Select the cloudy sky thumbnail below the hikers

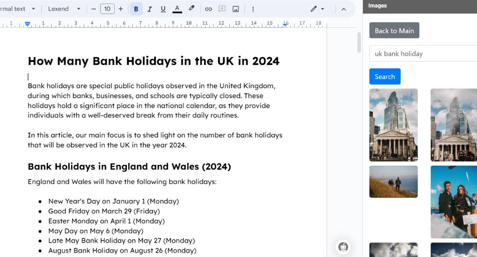click(394, 250)
